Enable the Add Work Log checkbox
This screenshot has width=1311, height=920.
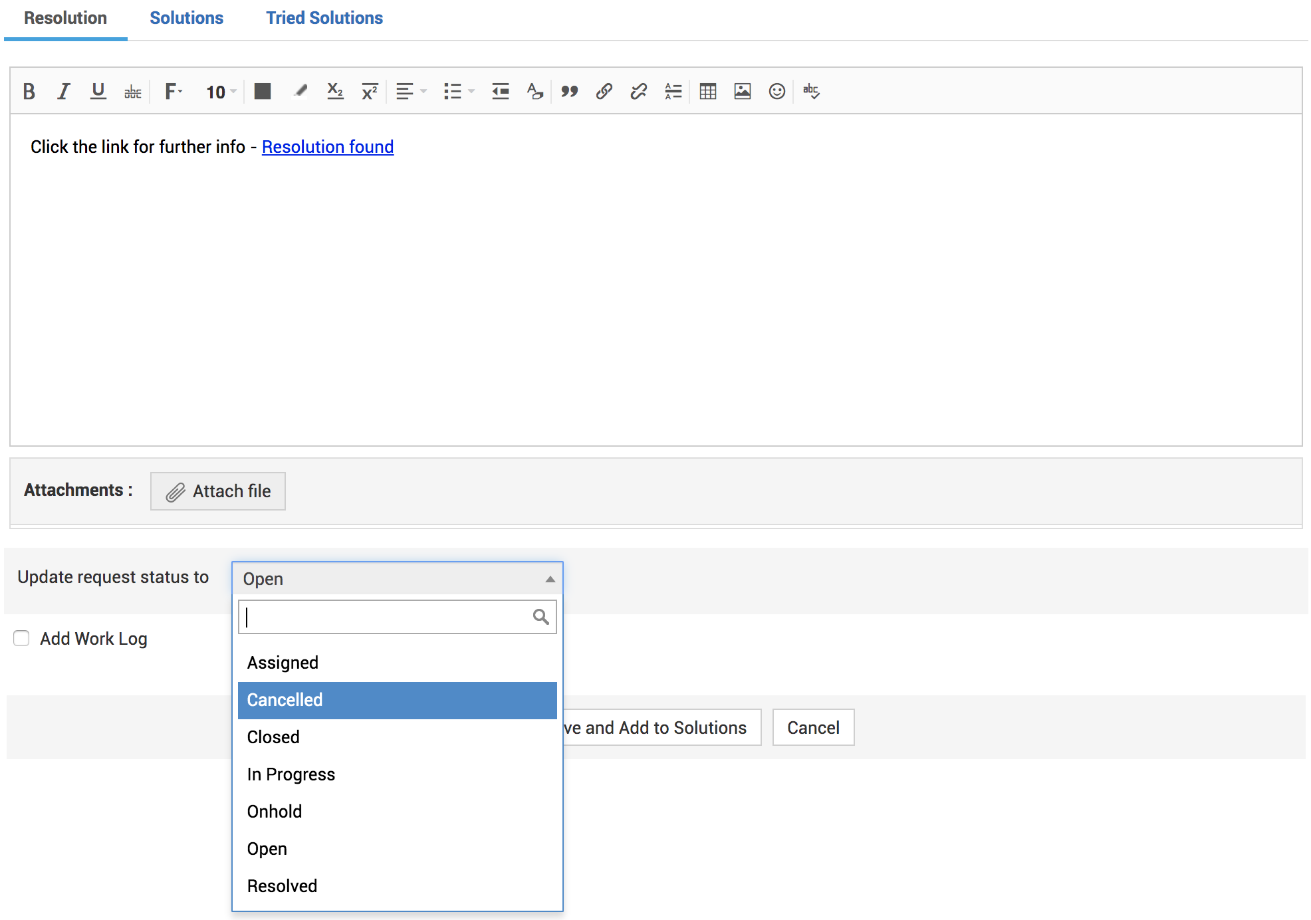click(21, 638)
